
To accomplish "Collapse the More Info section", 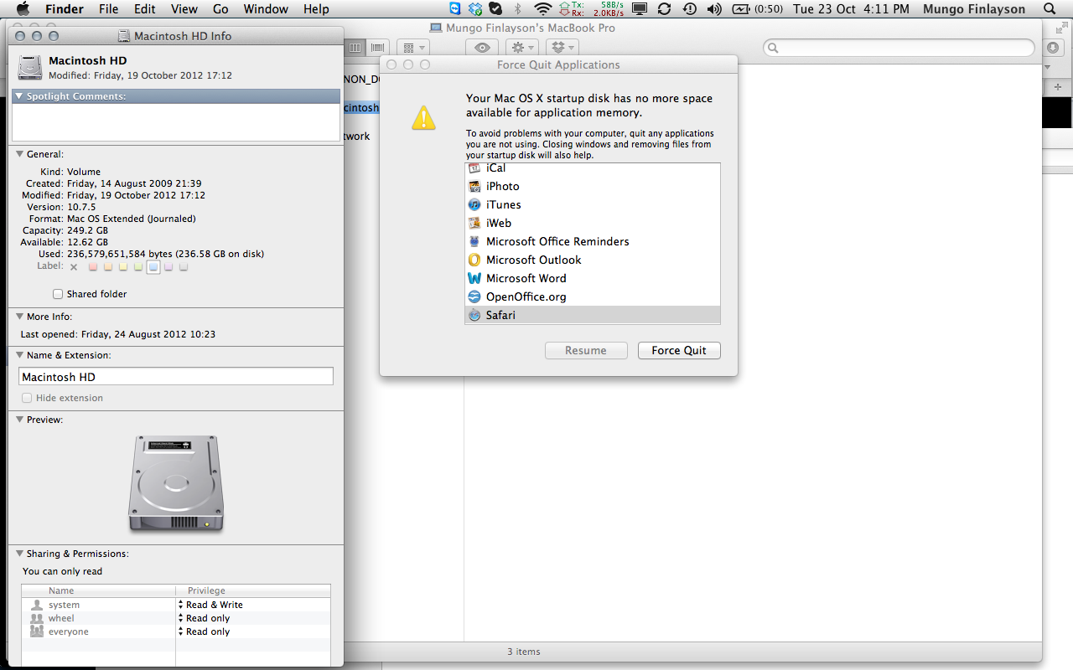I will (x=19, y=317).
